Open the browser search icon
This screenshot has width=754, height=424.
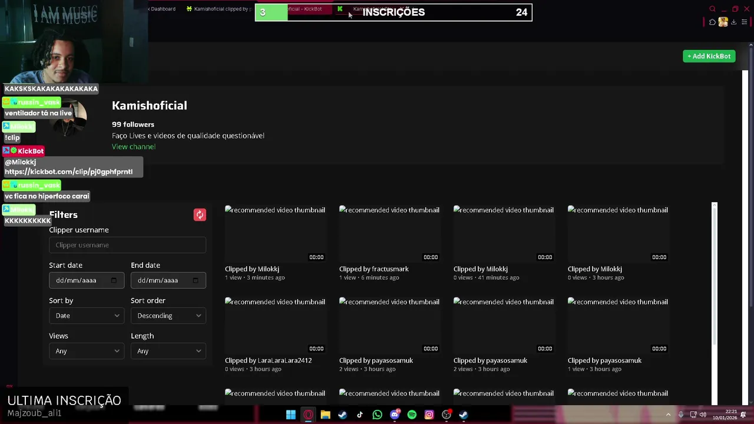(x=712, y=9)
